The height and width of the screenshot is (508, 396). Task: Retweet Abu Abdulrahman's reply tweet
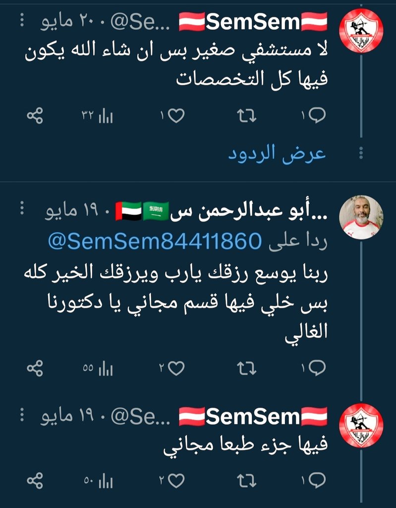point(247,369)
